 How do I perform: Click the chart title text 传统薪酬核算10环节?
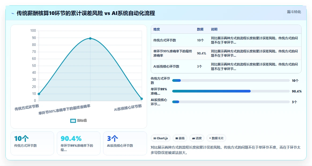click(86, 13)
